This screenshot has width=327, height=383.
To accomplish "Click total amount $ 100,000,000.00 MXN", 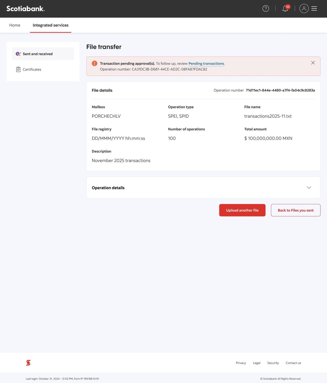I will [268, 138].
